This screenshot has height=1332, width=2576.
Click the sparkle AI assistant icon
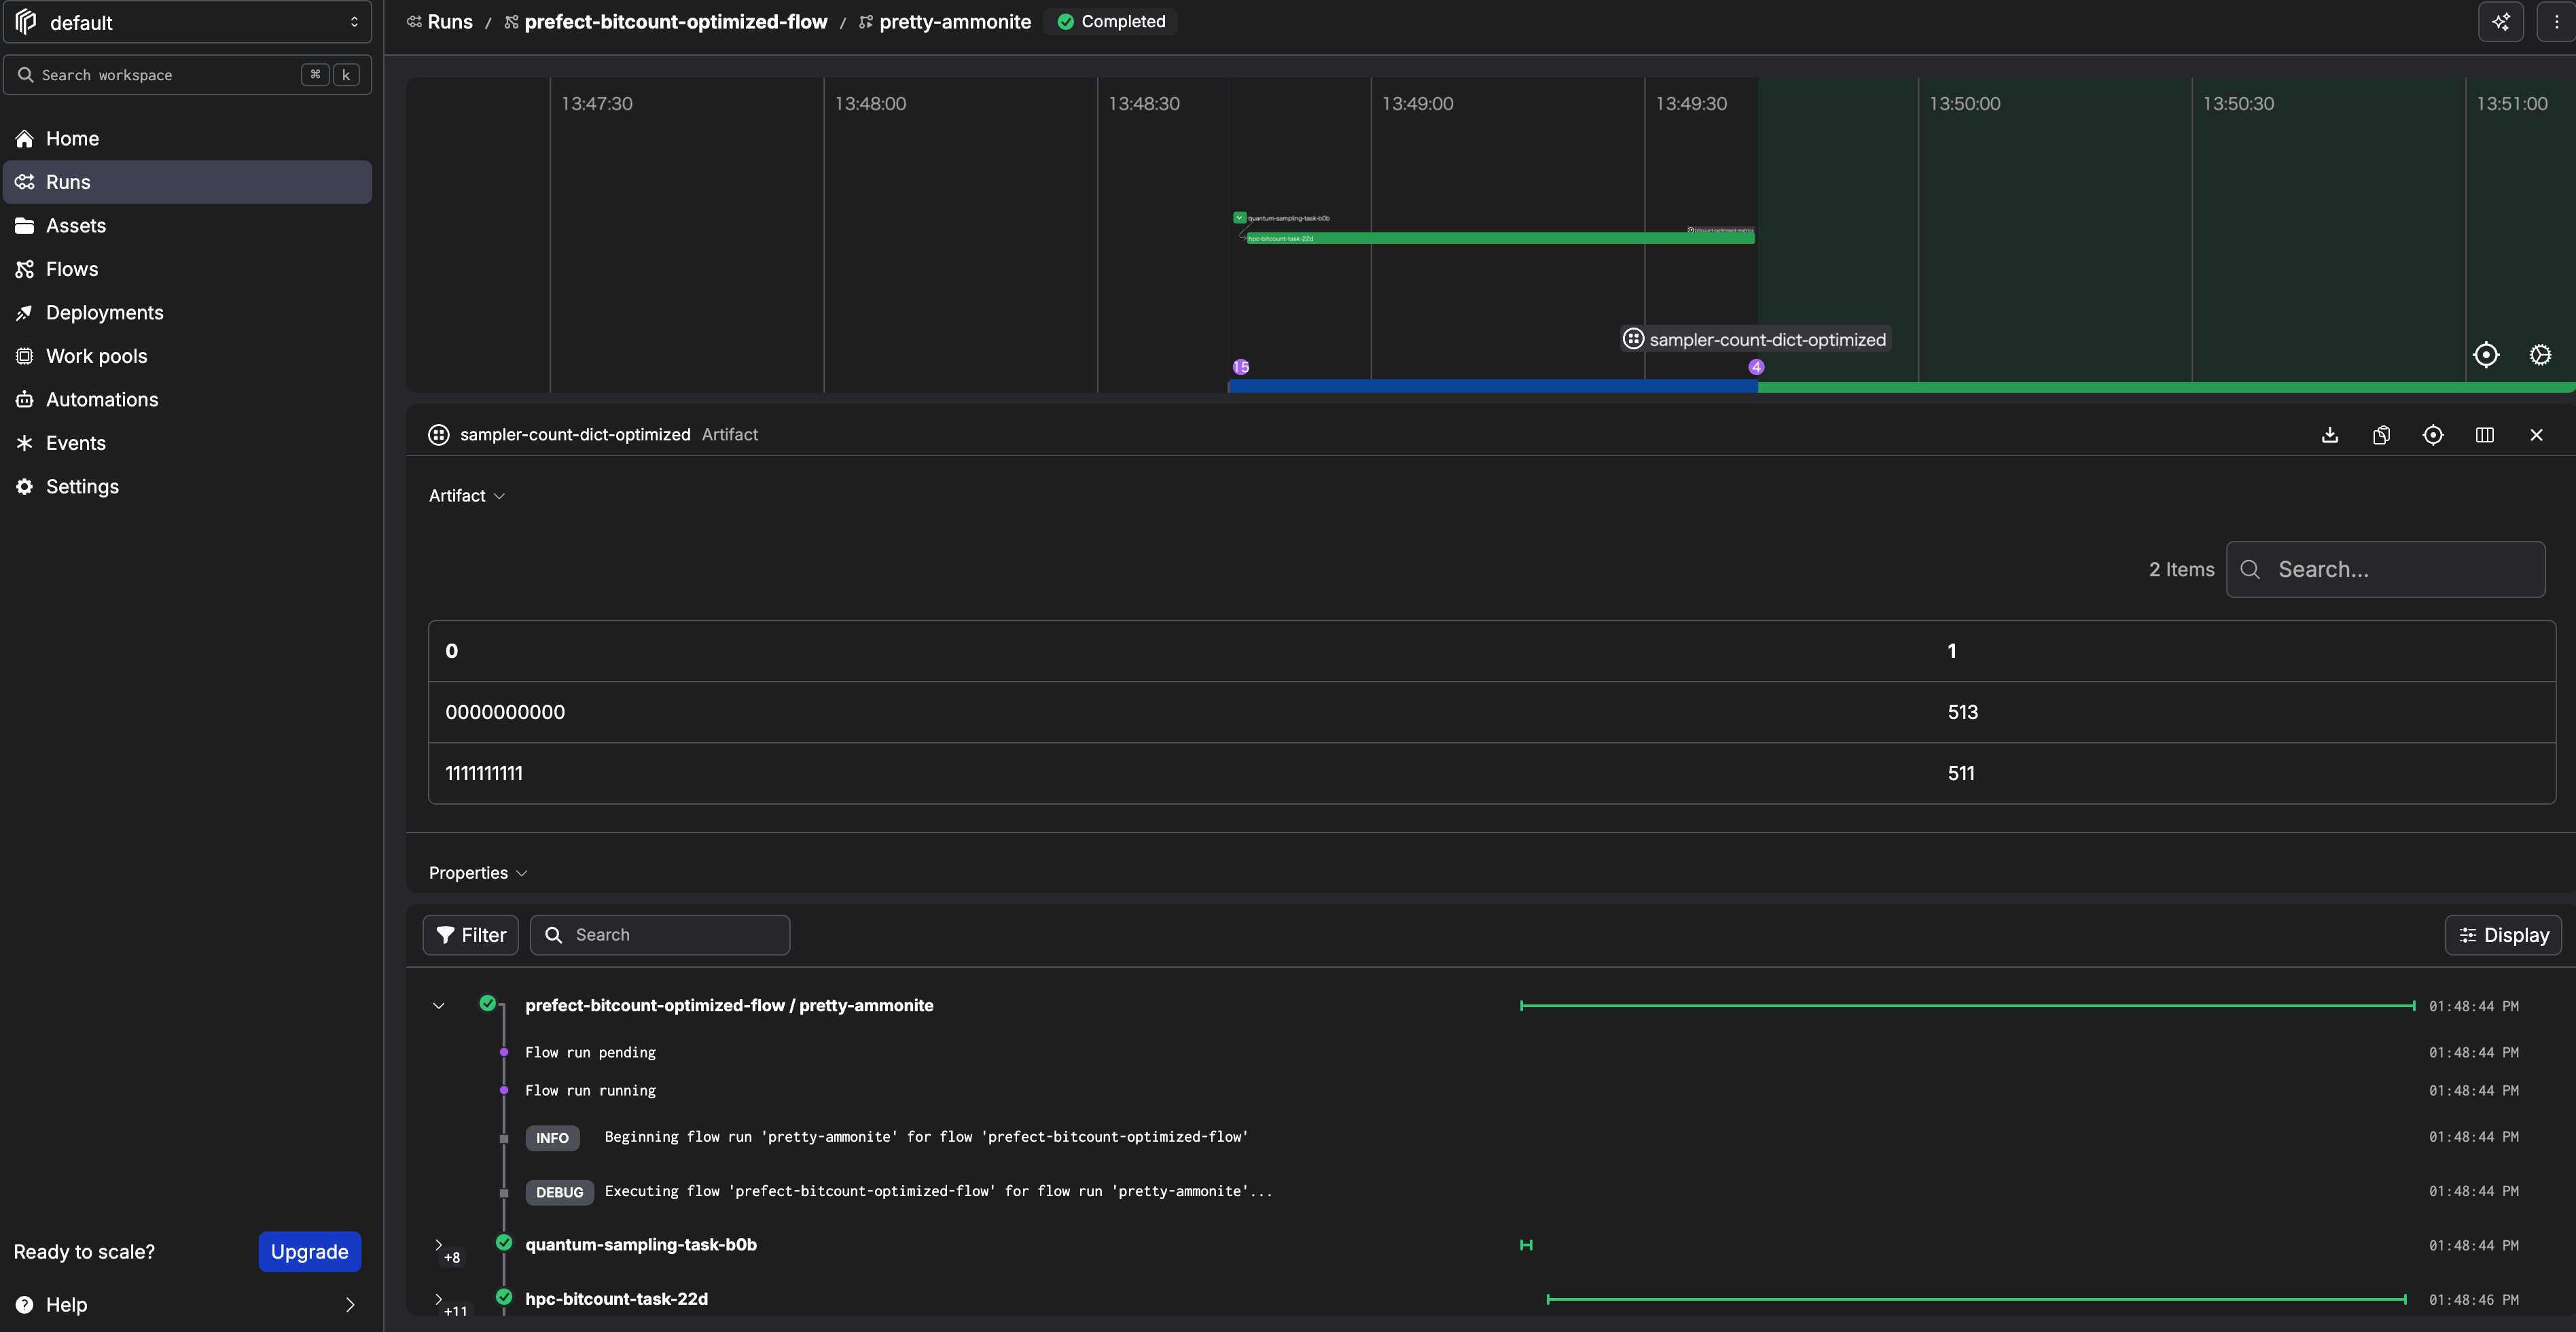tap(2500, 22)
